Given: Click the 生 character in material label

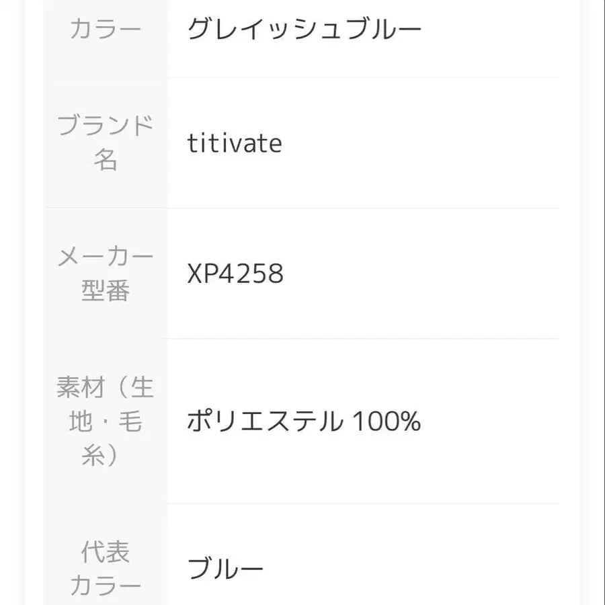Looking at the screenshot, I should pyautogui.click(x=142, y=388).
